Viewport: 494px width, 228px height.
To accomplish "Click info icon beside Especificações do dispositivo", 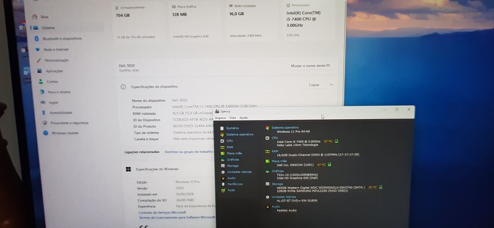I will (x=123, y=87).
